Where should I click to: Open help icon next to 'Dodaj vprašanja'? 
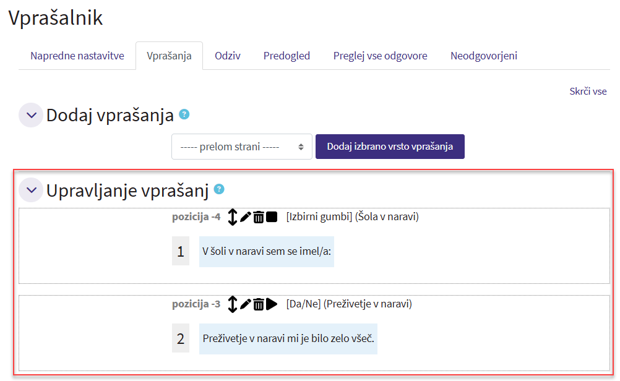pyautogui.click(x=184, y=114)
